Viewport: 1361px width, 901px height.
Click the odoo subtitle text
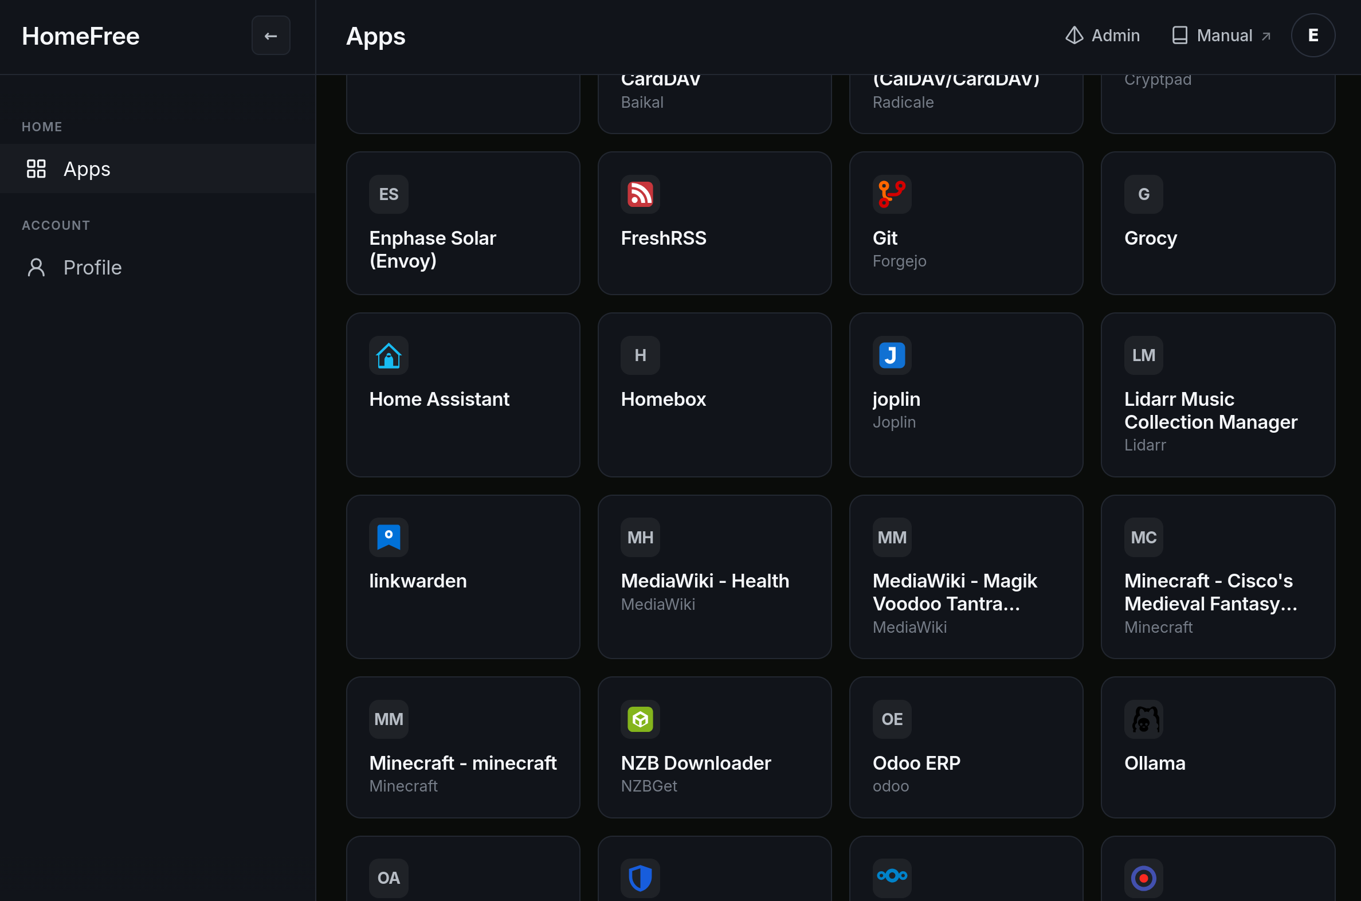(891, 785)
